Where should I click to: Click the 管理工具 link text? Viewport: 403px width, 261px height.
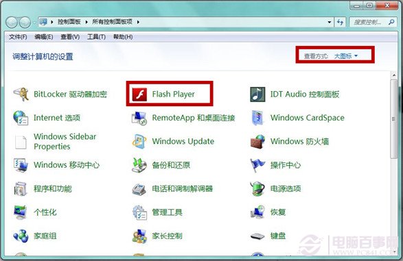(167, 212)
